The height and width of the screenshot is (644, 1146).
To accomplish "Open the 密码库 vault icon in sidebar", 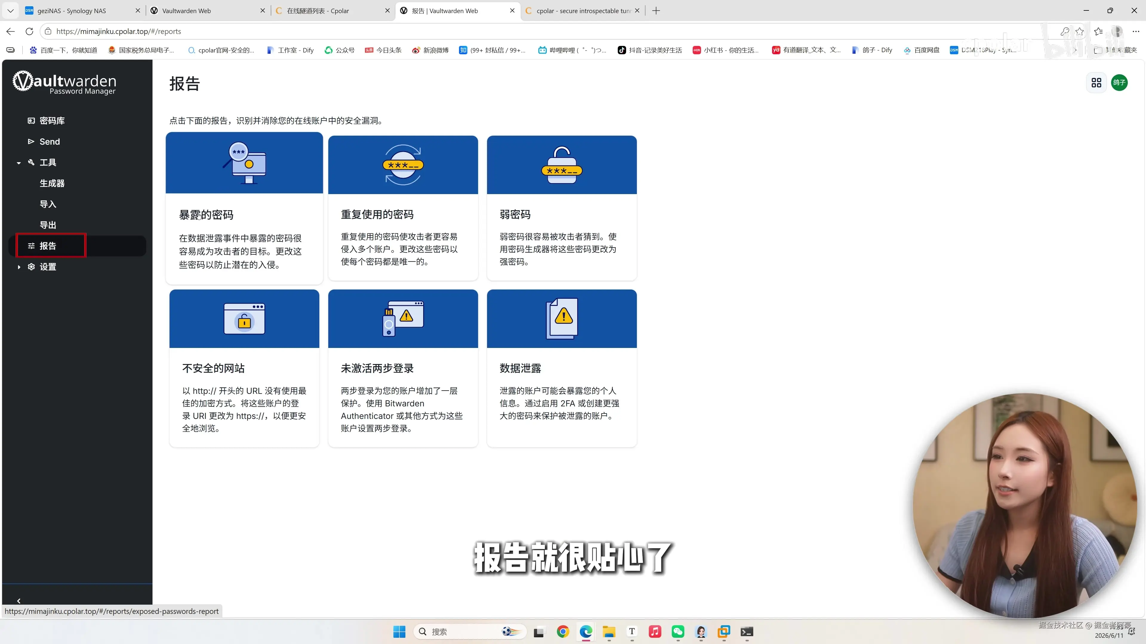I will coord(31,120).
